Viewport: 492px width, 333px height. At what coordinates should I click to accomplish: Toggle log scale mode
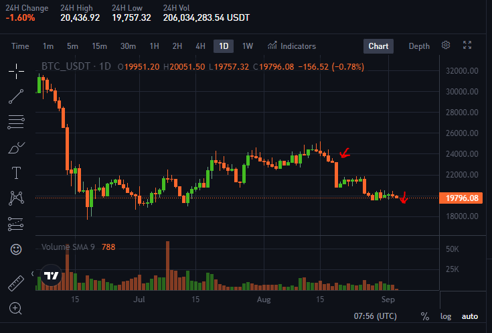(x=446, y=316)
